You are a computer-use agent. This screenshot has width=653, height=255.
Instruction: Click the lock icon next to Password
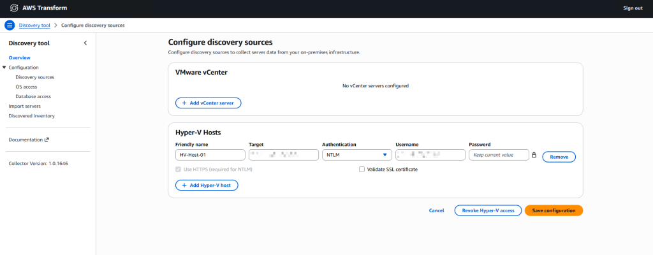(x=534, y=155)
